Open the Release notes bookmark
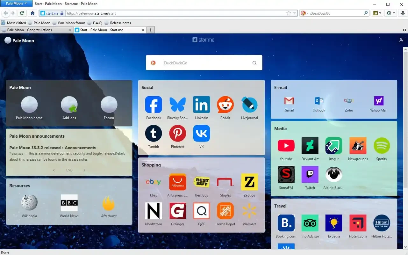 [x=120, y=23]
